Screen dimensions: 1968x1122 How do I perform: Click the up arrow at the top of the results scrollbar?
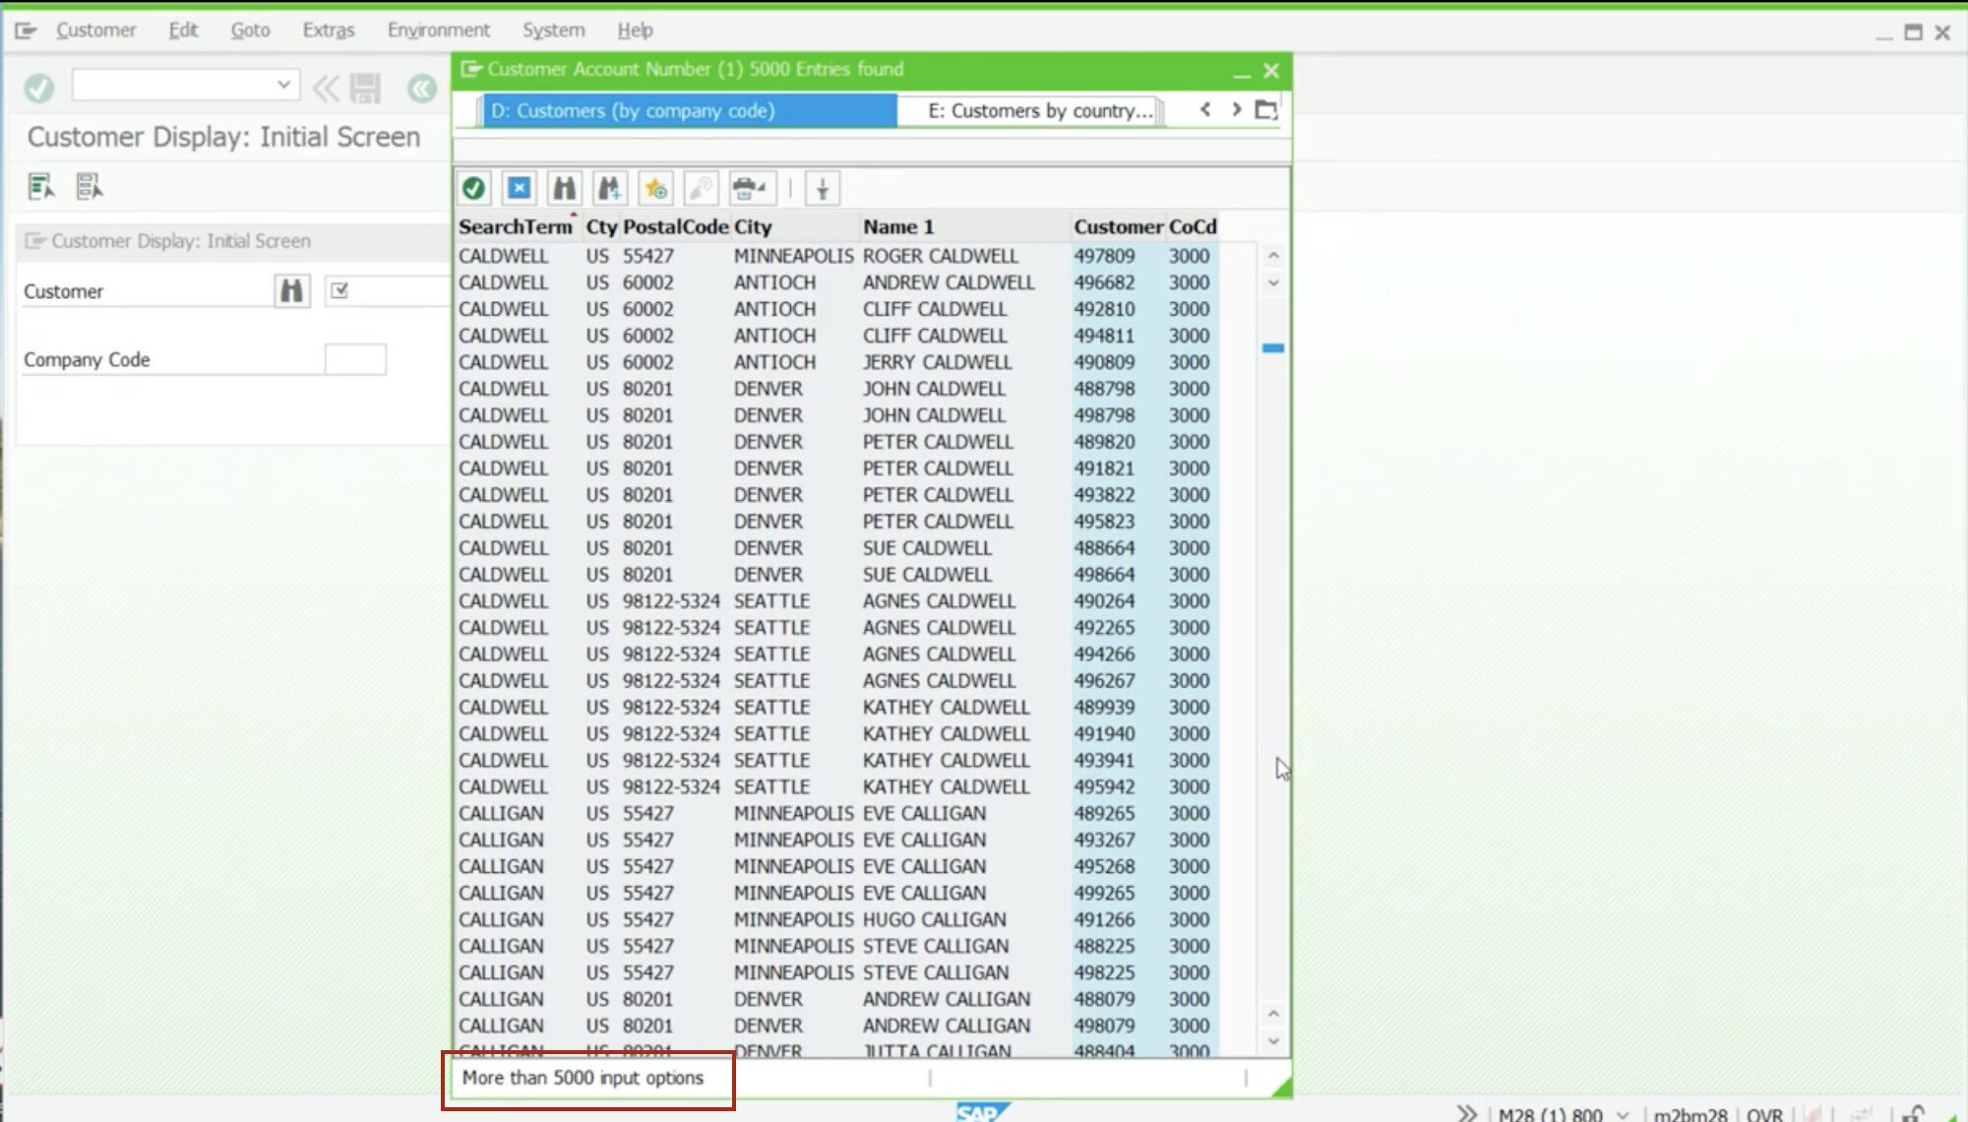pos(1273,256)
